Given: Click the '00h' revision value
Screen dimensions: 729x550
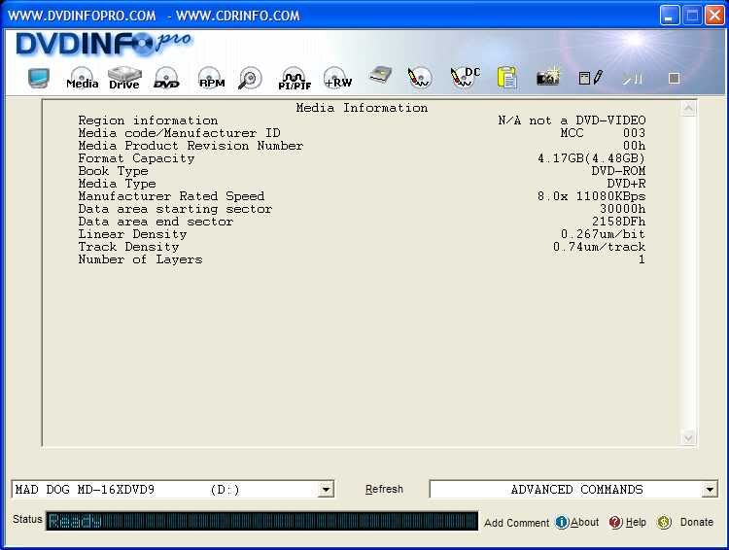Looking at the screenshot, I should click(634, 146).
